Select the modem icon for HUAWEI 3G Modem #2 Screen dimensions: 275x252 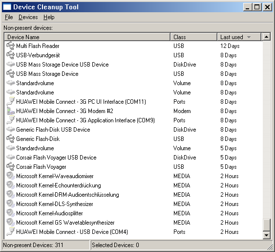(11, 111)
